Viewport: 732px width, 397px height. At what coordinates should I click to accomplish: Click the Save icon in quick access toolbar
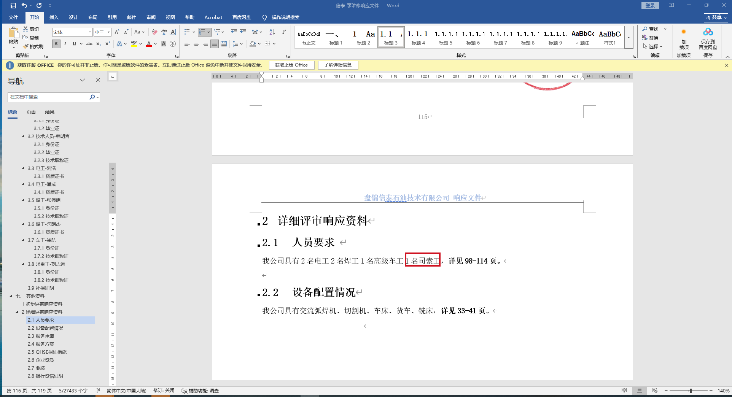[13, 6]
